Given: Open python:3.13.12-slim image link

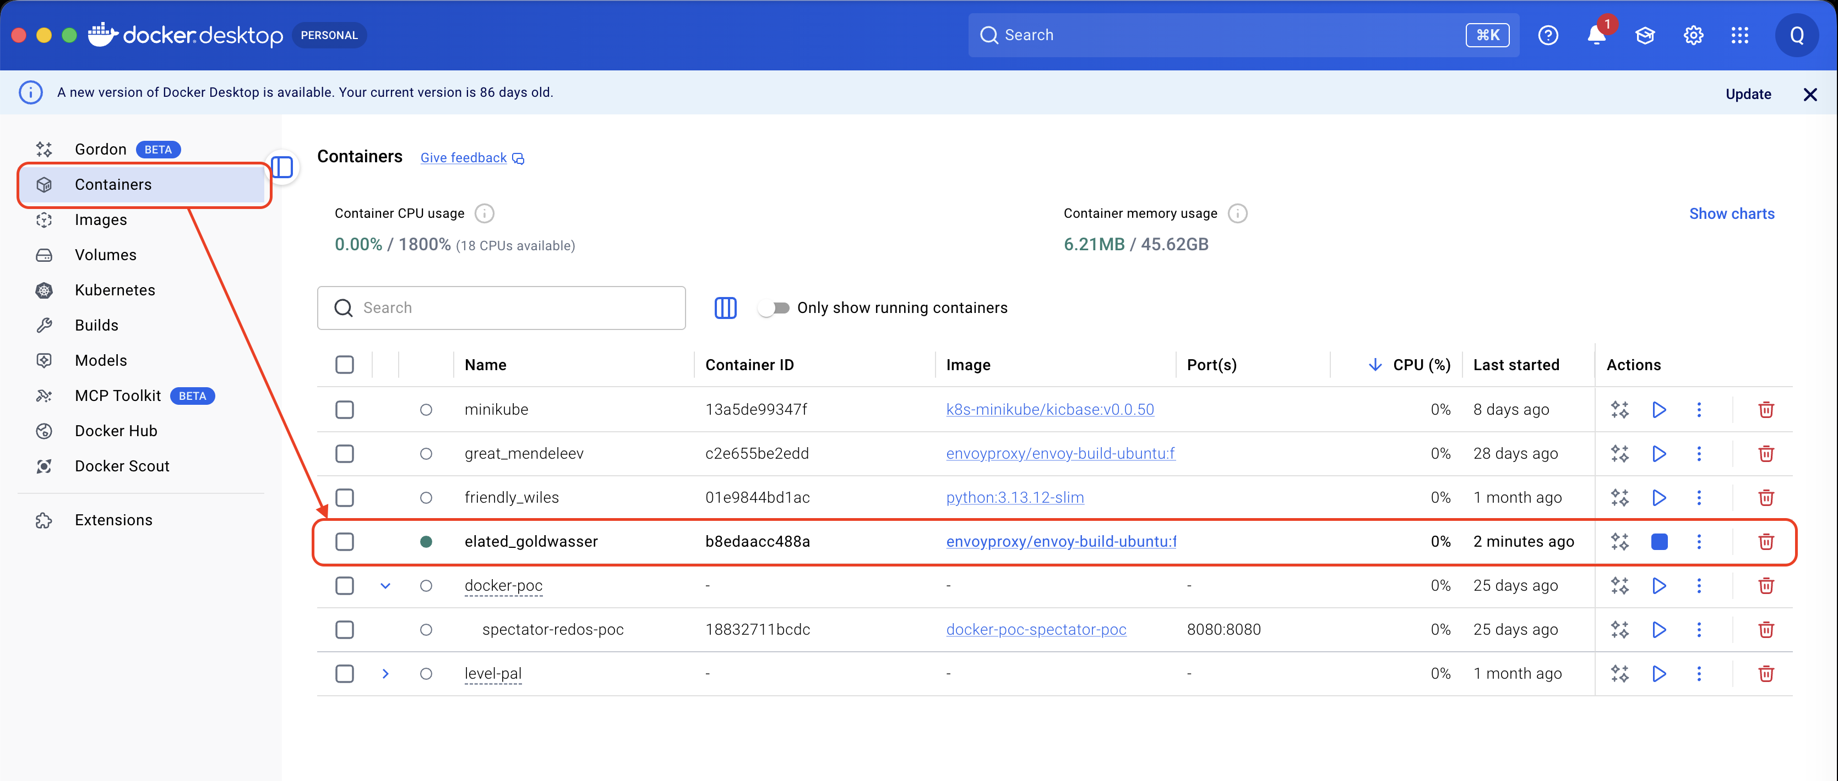Looking at the screenshot, I should [x=1015, y=497].
